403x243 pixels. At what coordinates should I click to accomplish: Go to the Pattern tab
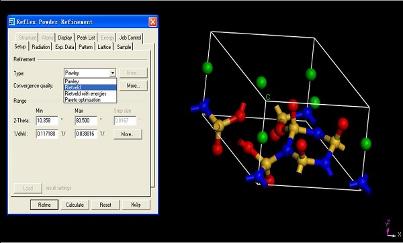click(x=86, y=47)
